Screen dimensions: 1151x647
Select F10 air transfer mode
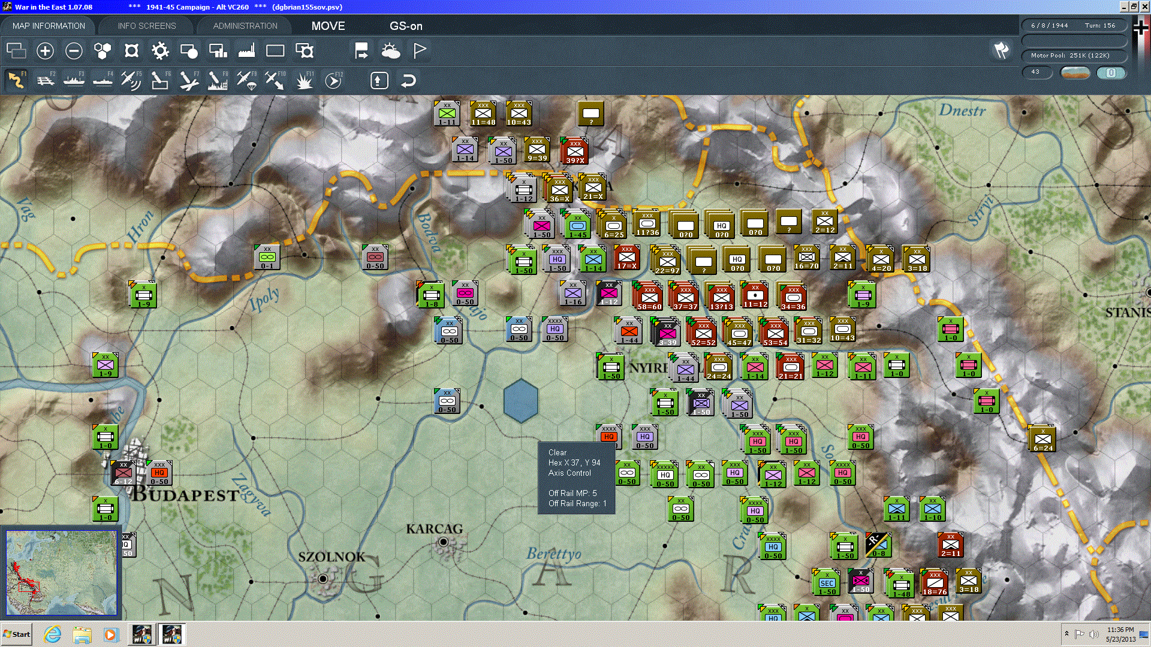(275, 80)
